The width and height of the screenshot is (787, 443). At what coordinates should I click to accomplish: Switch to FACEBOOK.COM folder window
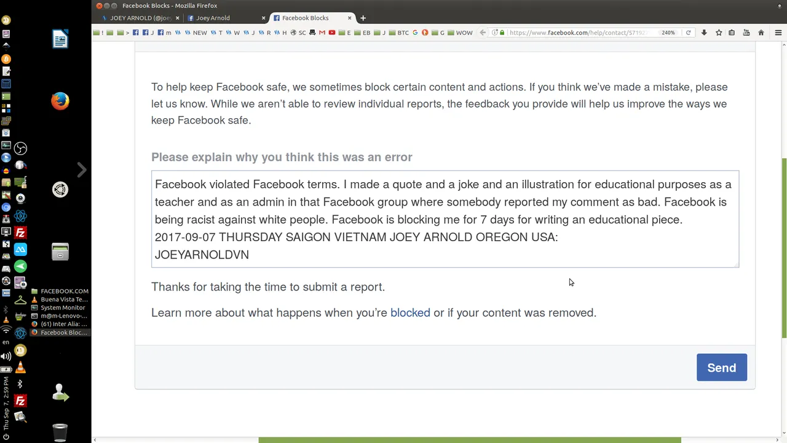[x=60, y=291]
